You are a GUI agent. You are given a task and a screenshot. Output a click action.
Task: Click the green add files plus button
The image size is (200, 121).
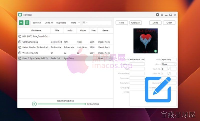coord(21,23)
